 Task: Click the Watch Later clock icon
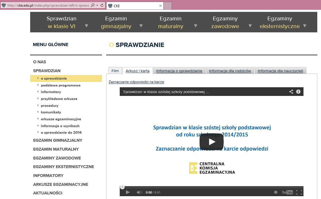point(276,192)
